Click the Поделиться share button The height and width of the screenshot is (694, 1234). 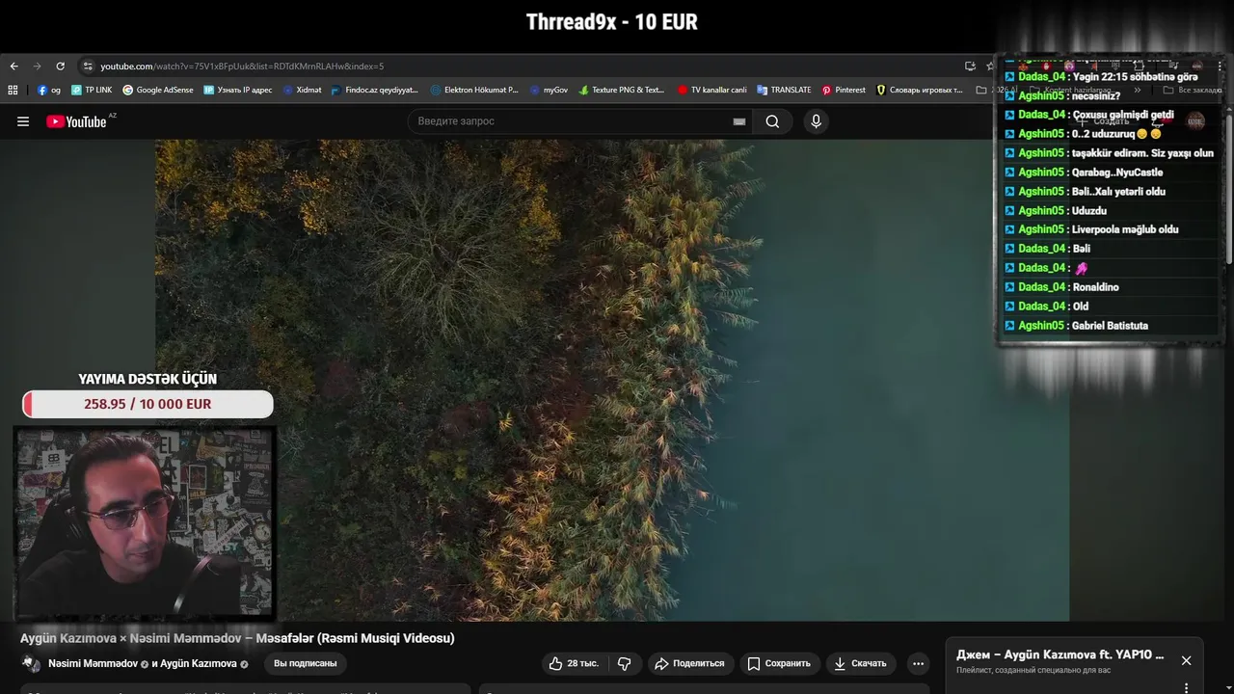pyautogui.click(x=689, y=663)
